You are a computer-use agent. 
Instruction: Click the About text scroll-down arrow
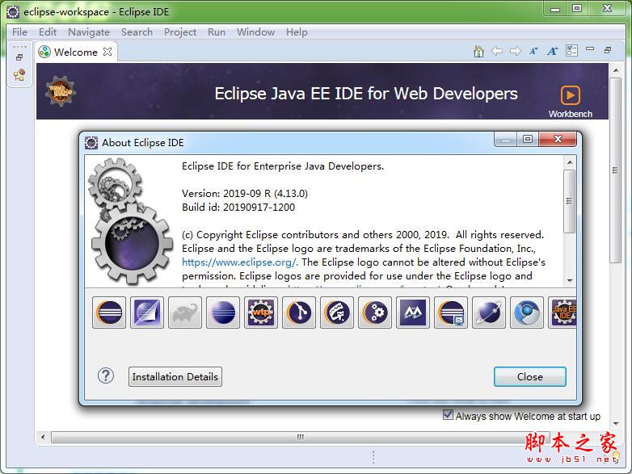point(570,280)
